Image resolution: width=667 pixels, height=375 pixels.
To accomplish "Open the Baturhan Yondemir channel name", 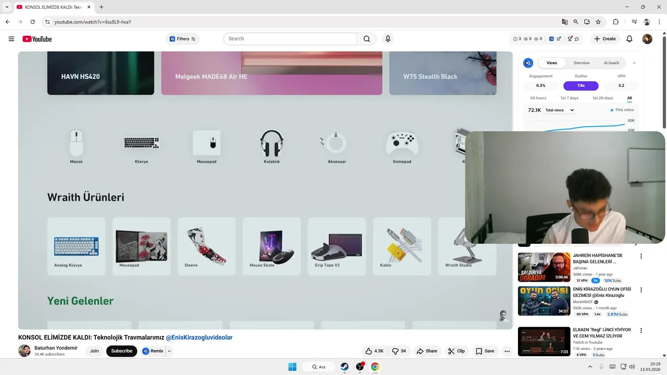I will [56, 348].
